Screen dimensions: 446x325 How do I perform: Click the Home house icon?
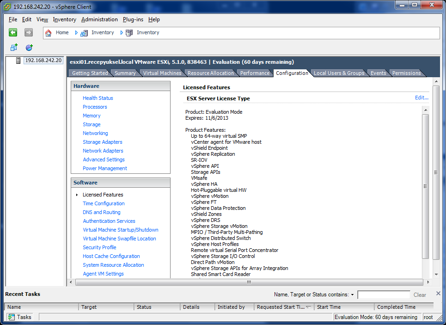click(x=49, y=33)
